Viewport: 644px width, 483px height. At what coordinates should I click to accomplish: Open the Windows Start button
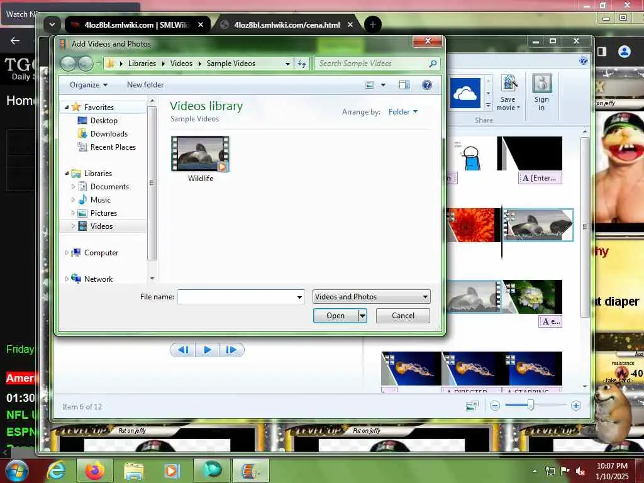17,470
